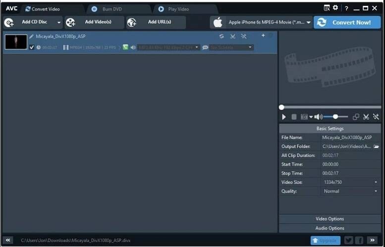The height and width of the screenshot is (247, 385).
Task: Click the subtitle speech bubble icon
Action: click(205, 48)
